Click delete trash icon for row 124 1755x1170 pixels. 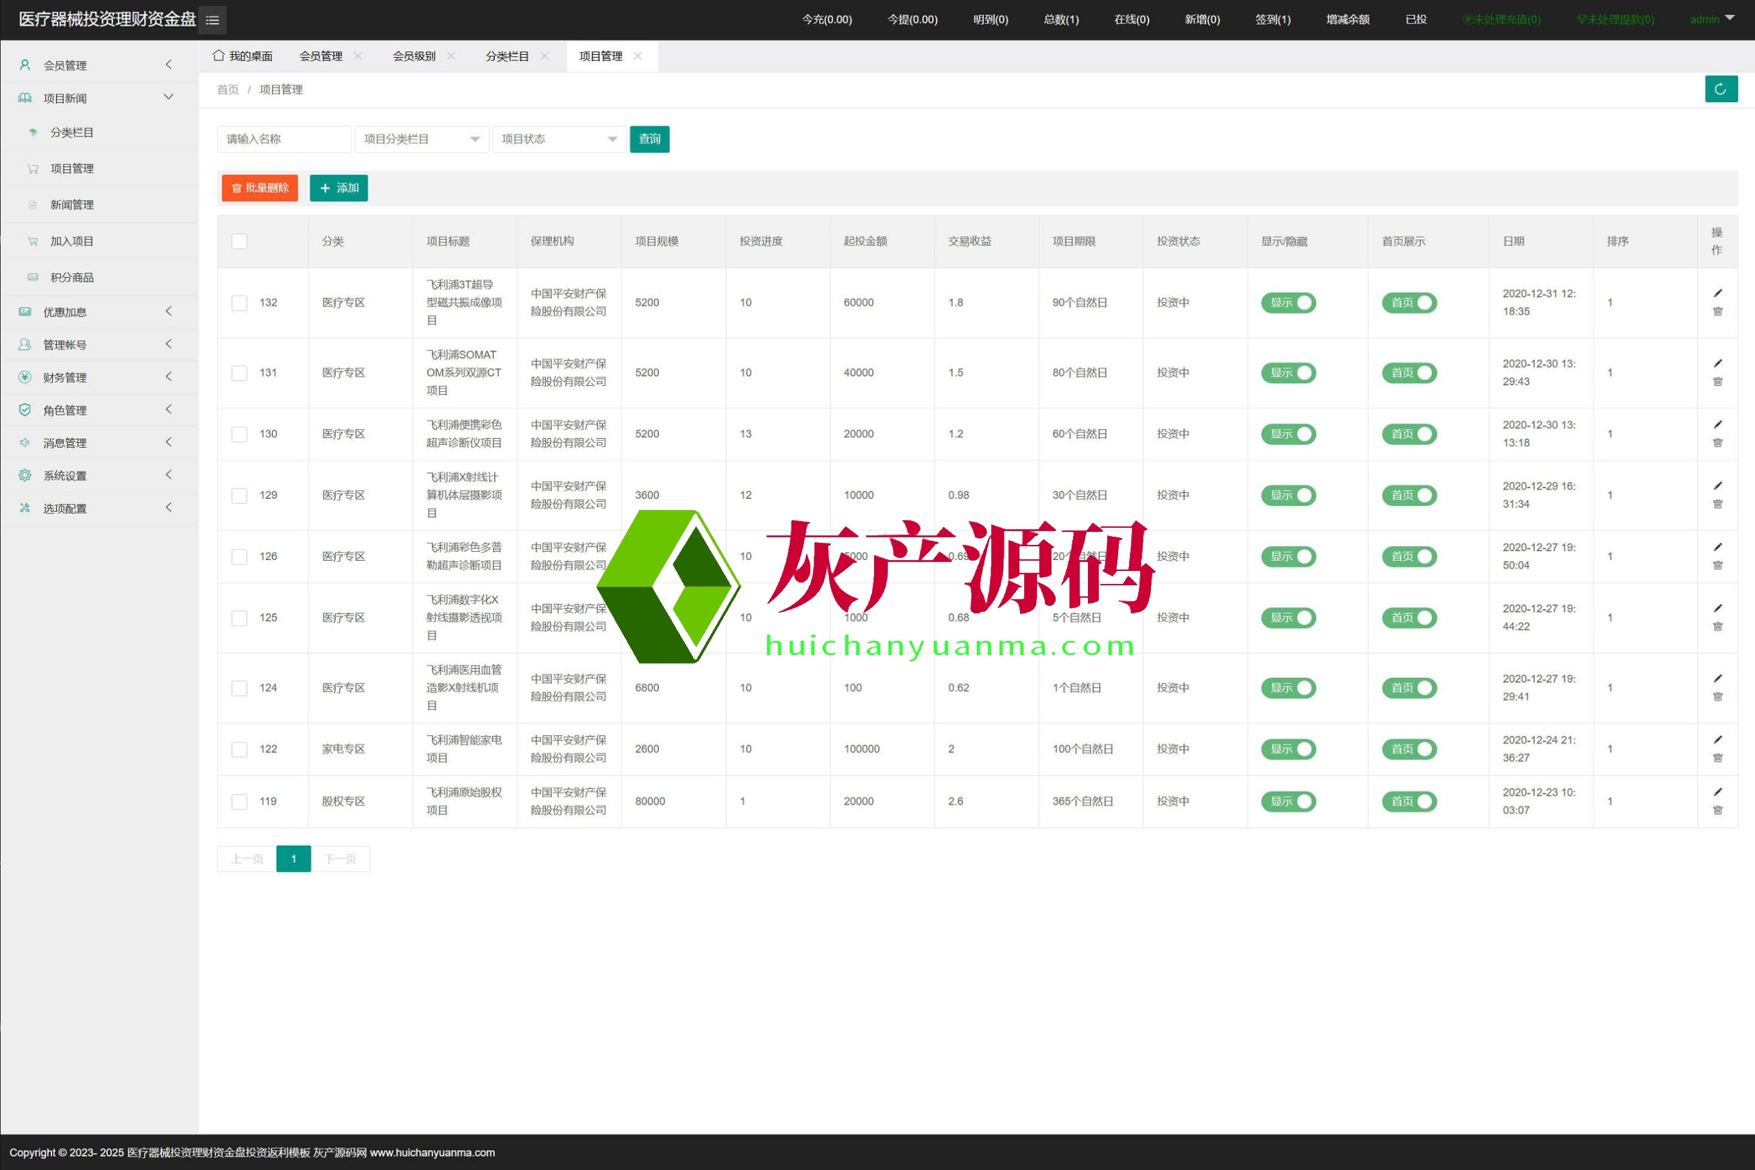(1717, 697)
